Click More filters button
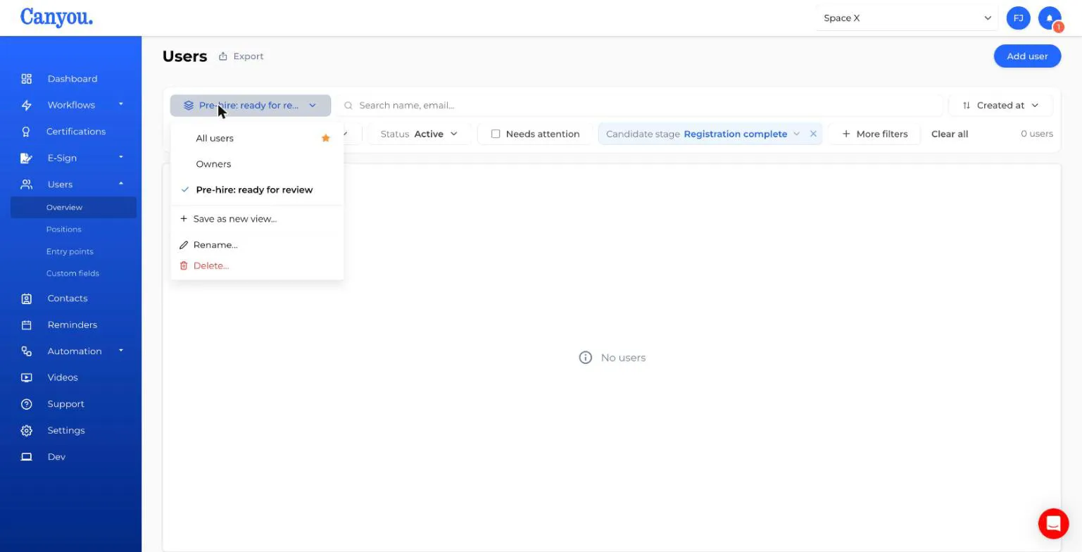Screen dimensions: 1082x552 [875, 134]
